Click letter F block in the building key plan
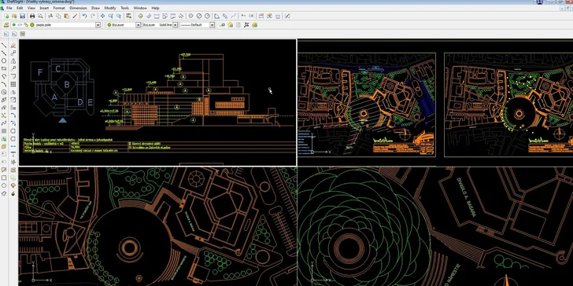The image size is (573, 286). 40,71
